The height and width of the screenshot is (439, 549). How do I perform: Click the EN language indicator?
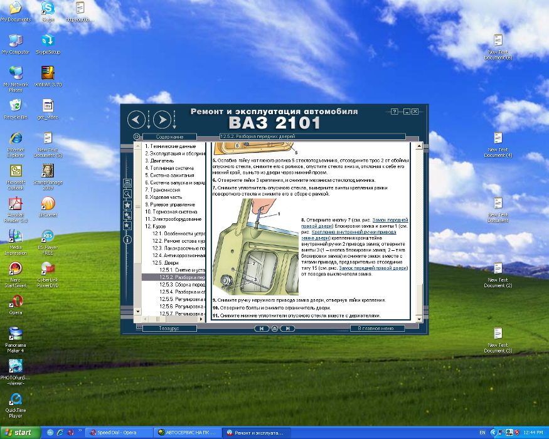point(482,433)
